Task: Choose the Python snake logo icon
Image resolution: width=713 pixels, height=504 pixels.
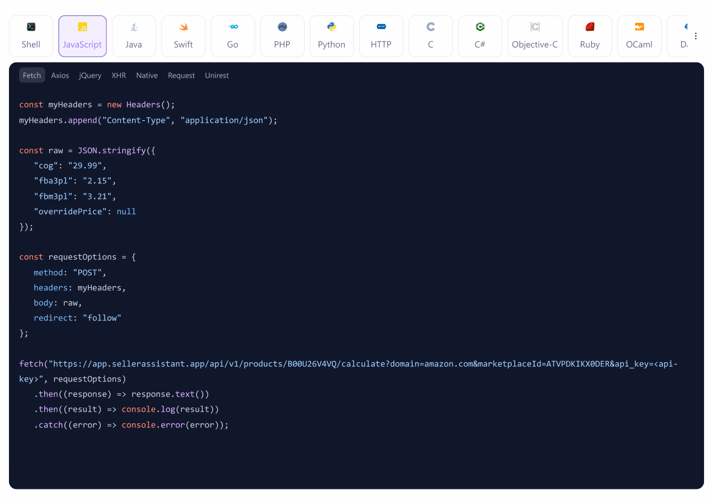Action: pyautogui.click(x=331, y=27)
